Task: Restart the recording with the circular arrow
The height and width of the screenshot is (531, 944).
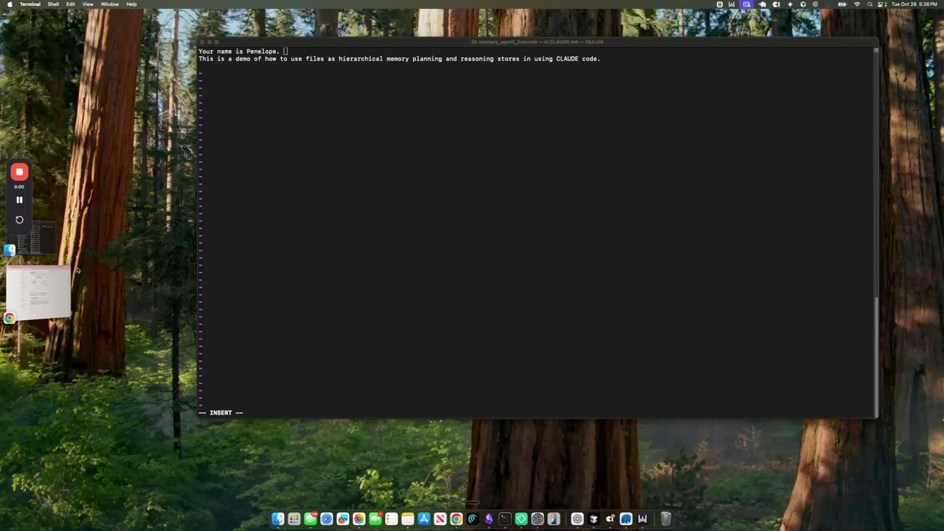Action: click(x=19, y=220)
